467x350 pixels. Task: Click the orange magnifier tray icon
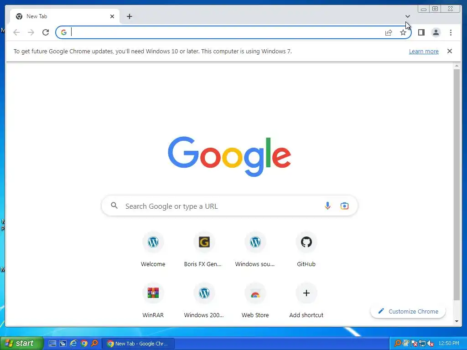[x=397, y=343]
